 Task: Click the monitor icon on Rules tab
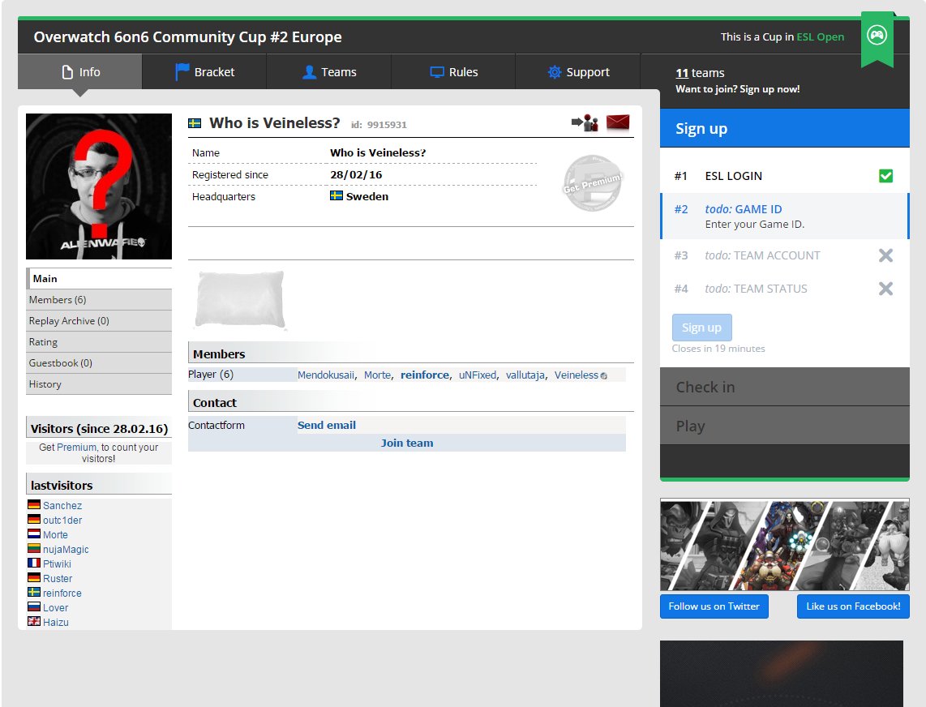click(x=437, y=72)
